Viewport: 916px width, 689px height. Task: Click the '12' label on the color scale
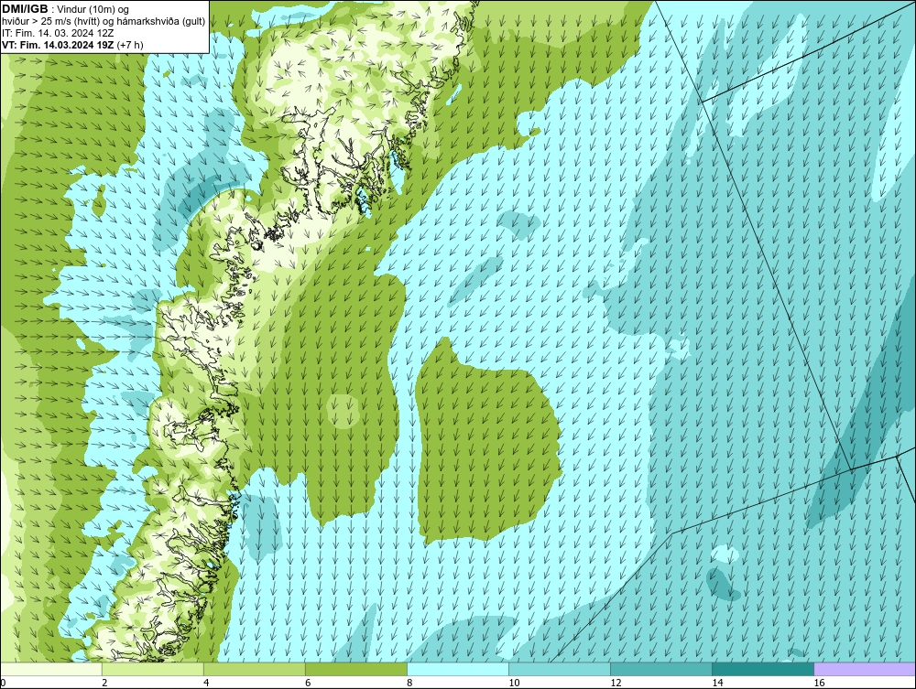click(616, 683)
